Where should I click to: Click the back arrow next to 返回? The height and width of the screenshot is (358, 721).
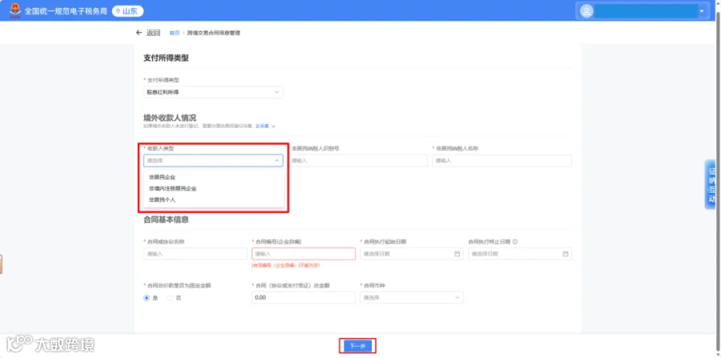click(139, 33)
